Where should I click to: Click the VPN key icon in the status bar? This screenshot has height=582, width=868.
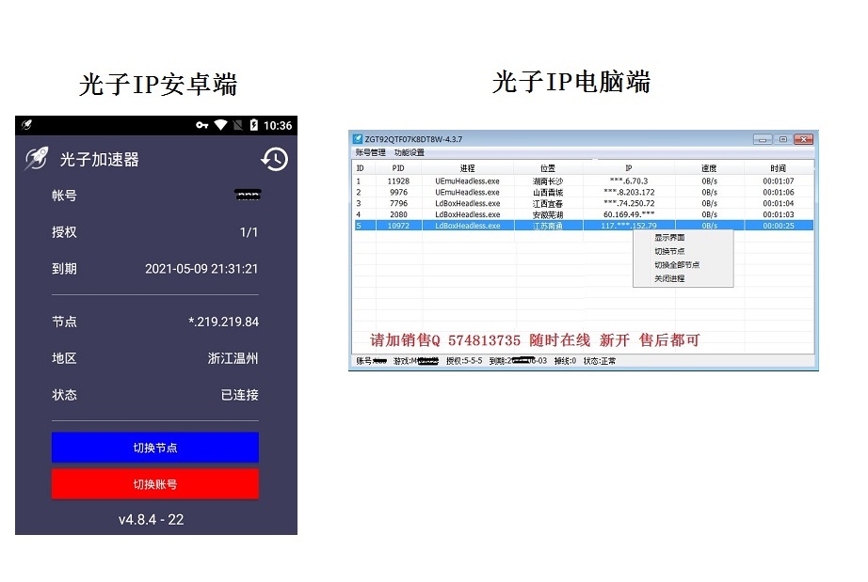(201, 125)
